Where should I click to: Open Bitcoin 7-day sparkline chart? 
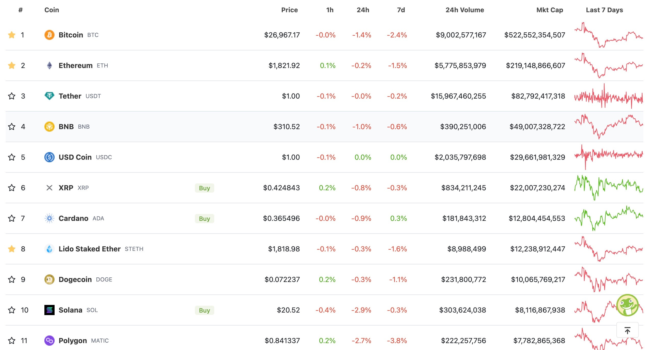pyautogui.click(x=609, y=35)
